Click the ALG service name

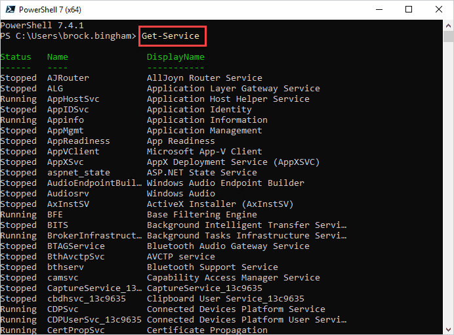(x=55, y=89)
